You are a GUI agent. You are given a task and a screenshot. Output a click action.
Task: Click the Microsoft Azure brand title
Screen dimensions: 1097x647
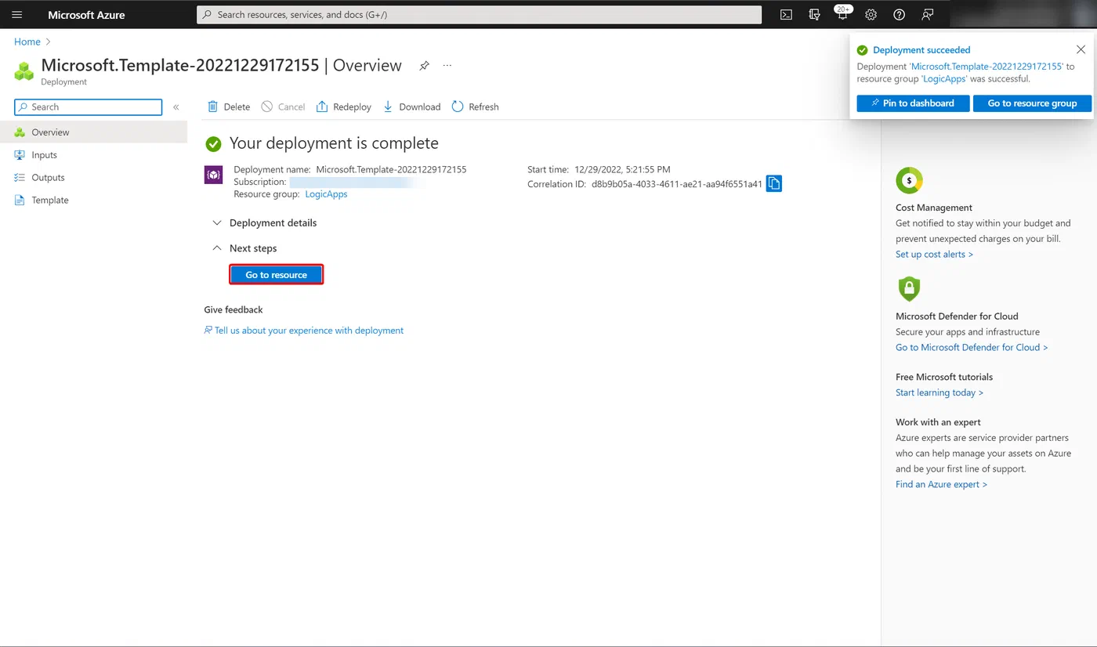[x=86, y=15]
